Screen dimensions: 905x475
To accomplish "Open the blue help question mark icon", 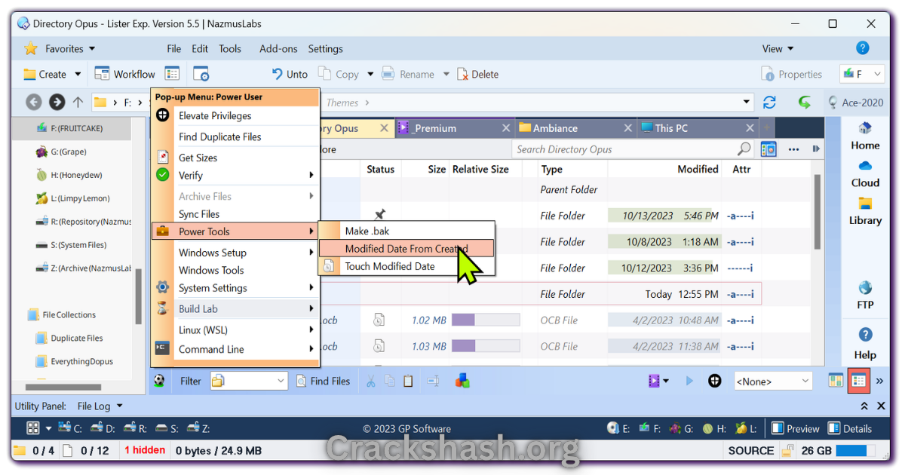I will pos(863,48).
